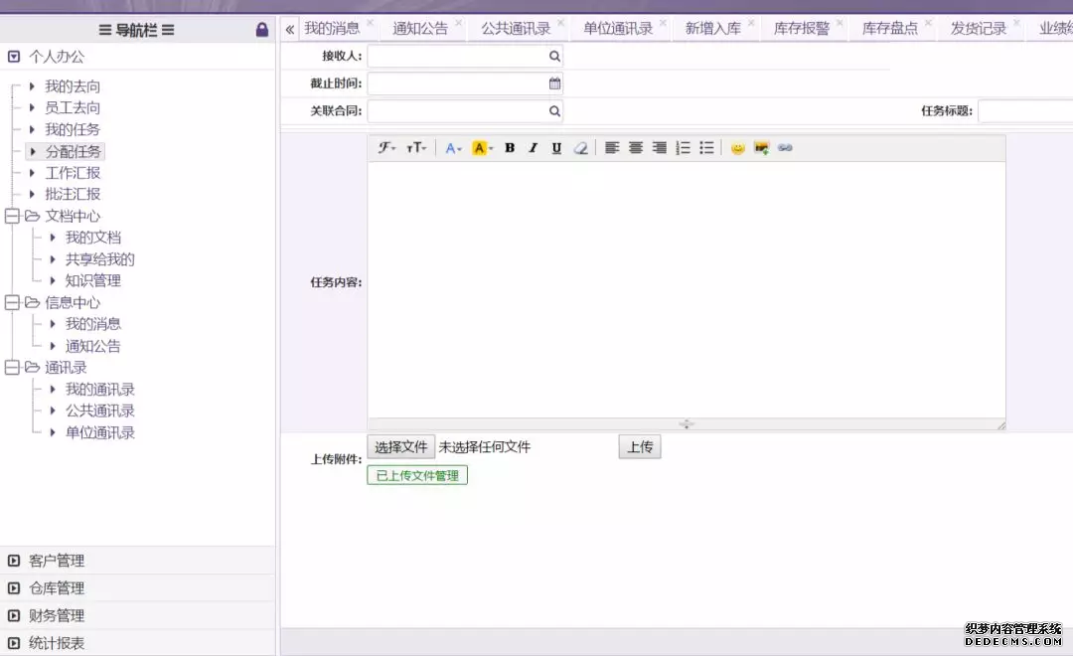Insert an emoticon into task content
The height and width of the screenshot is (656, 1073).
click(x=737, y=148)
